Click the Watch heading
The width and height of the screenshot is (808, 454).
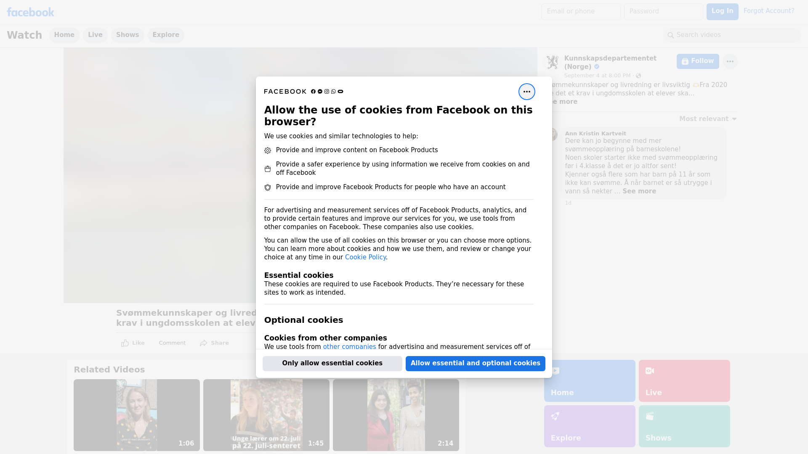click(x=24, y=35)
